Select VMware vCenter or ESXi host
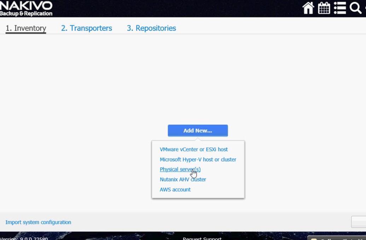The image size is (366, 240). tap(194, 149)
